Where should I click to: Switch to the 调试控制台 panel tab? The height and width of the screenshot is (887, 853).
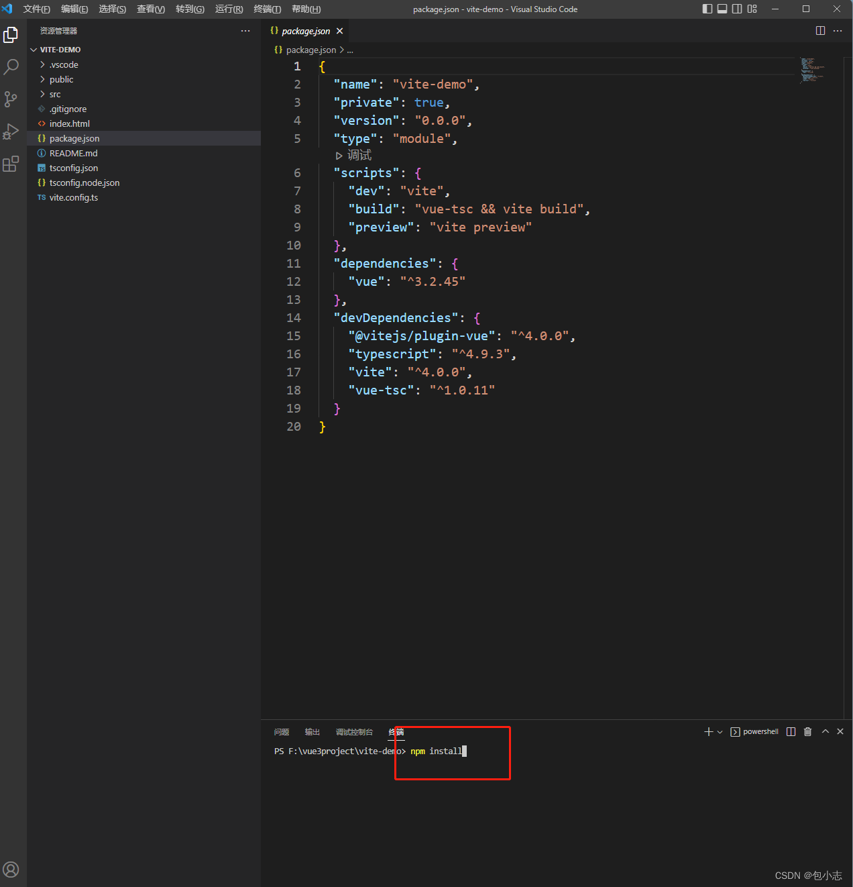[354, 732]
